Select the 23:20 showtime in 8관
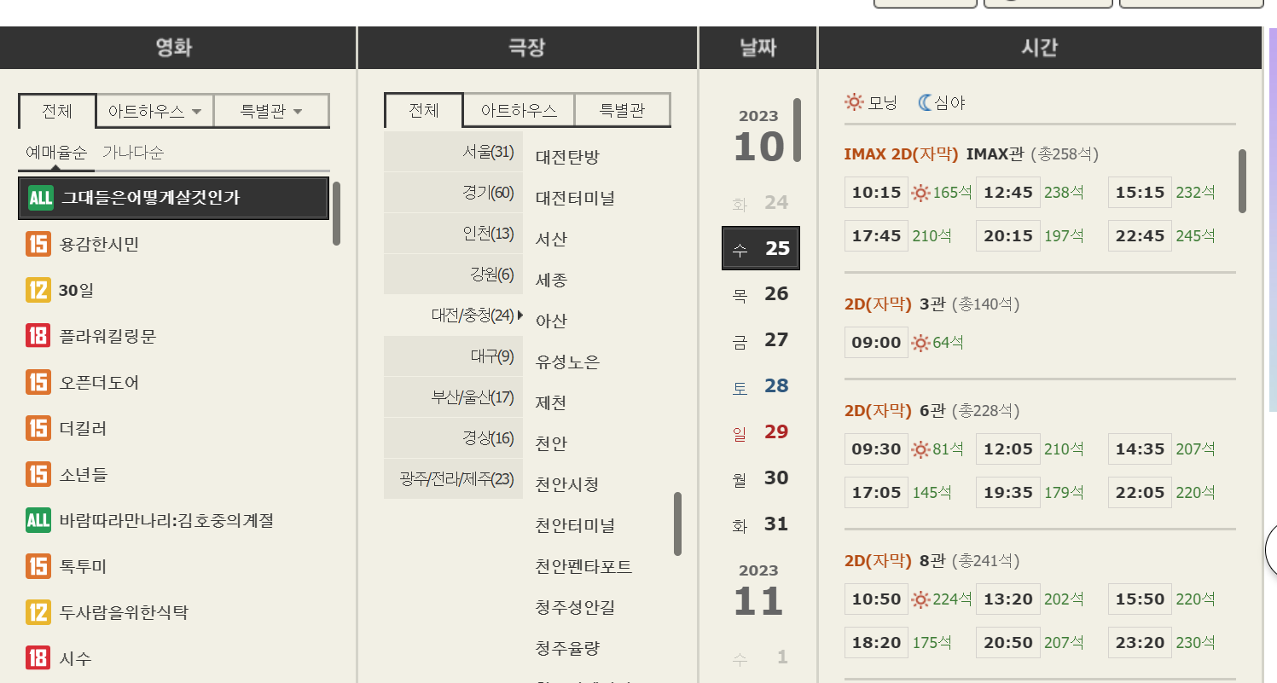Viewport: 1277px width, 683px height. pyautogui.click(x=1140, y=643)
